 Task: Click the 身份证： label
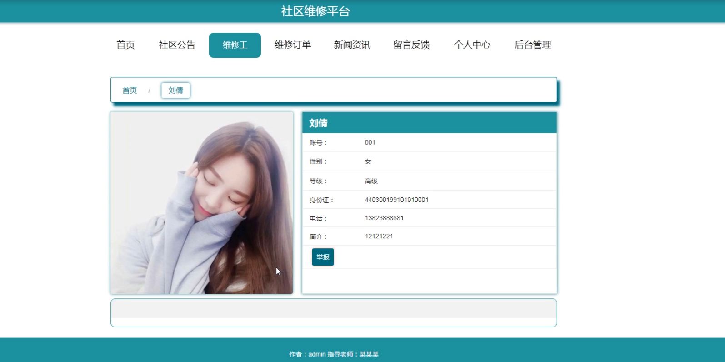322,200
